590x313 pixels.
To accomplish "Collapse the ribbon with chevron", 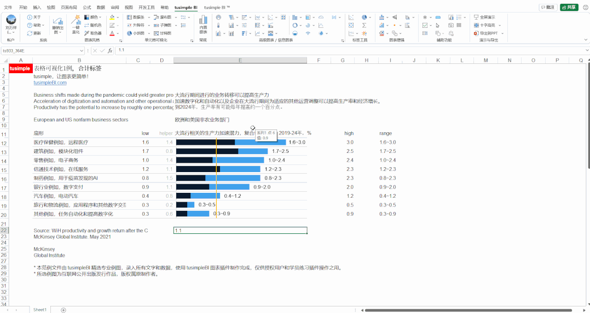I will pos(586,40).
